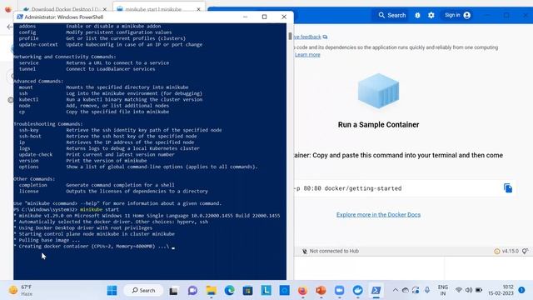Screen dimensions: 533x300
Task: Click the v4.15.0 version update indicator
Action: [506, 251]
